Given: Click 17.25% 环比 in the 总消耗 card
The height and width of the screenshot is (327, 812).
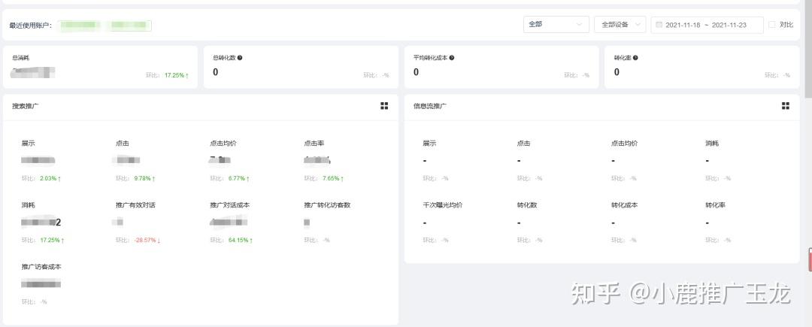Looking at the screenshot, I should (x=177, y=75).
